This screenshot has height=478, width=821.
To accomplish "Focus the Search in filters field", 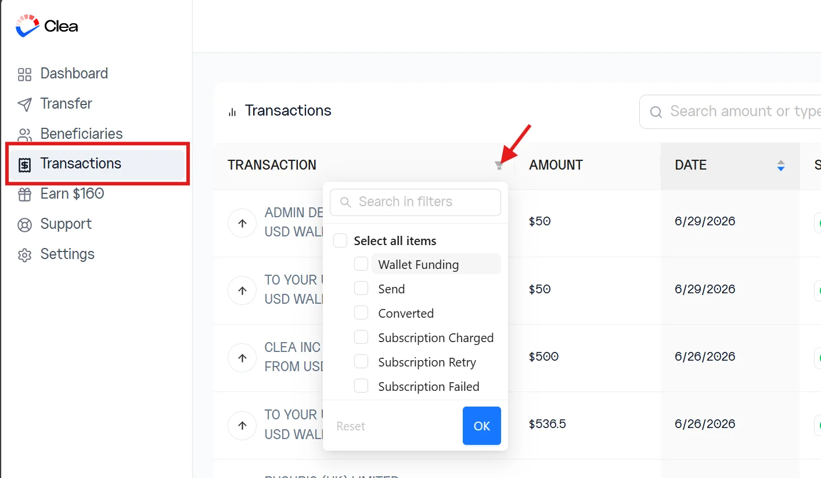I will tap(415, 202).
